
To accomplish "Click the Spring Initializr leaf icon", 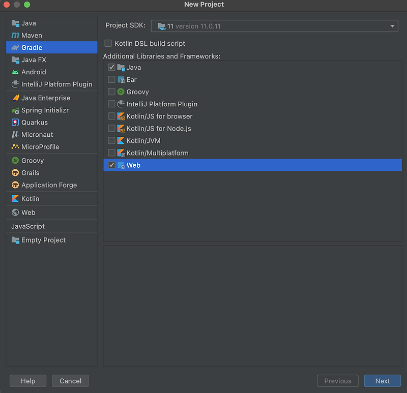I will coord(15,110).
